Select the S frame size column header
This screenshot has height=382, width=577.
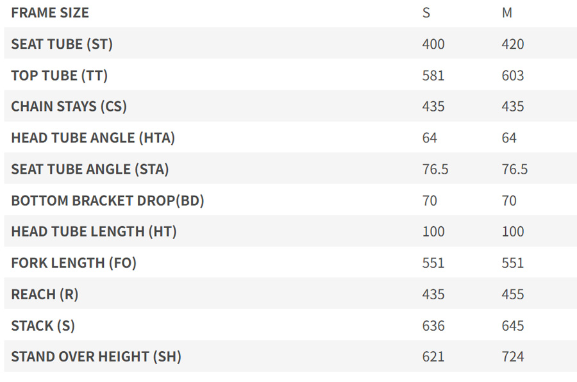[x=426, y=13]
